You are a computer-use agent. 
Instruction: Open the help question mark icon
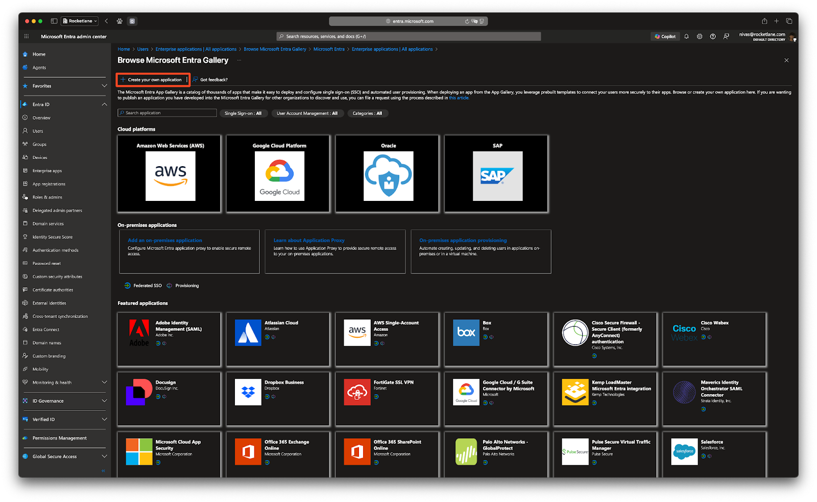coord(713,36)
